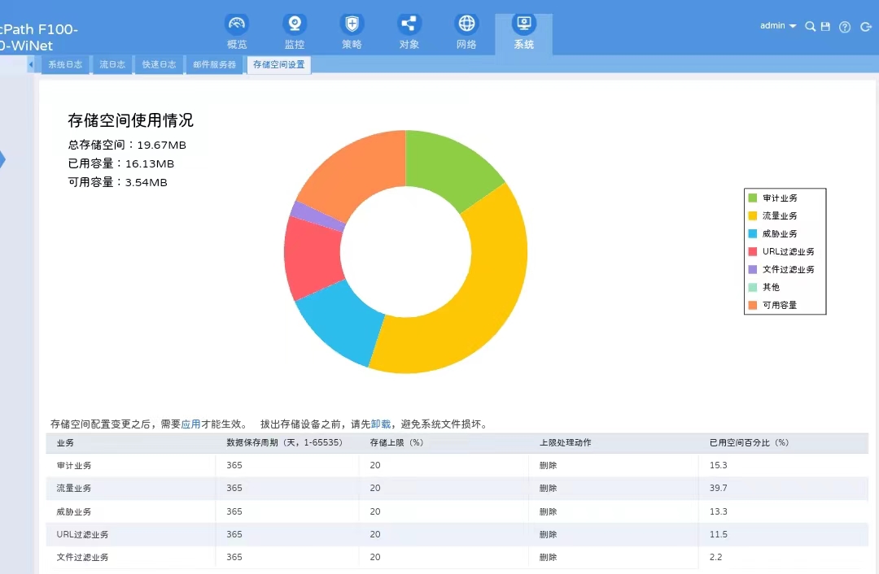Click the save configuration floppy icon
The image size is (879, 574).
point(825,27)
